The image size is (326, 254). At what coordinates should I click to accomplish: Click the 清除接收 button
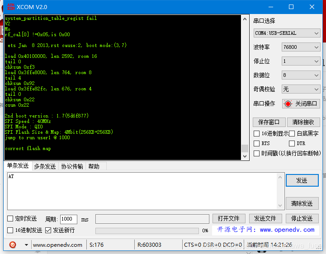[303, 122]
